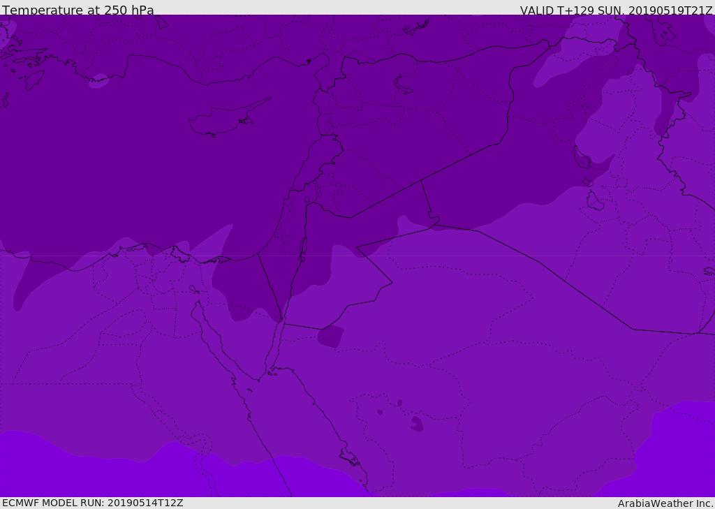
Task: Click the small dark patch in northwest Saudi Arabia
Action: [330, 336]
